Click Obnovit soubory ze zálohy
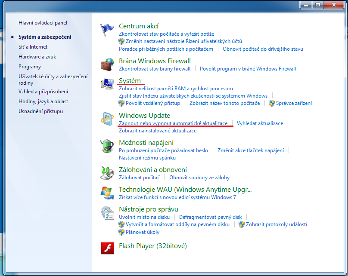Screen dimensions: 348x276 (x=199, y=178)
